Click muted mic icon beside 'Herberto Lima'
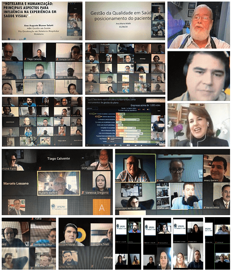This screenshot has height=272, width=232. 32,244
